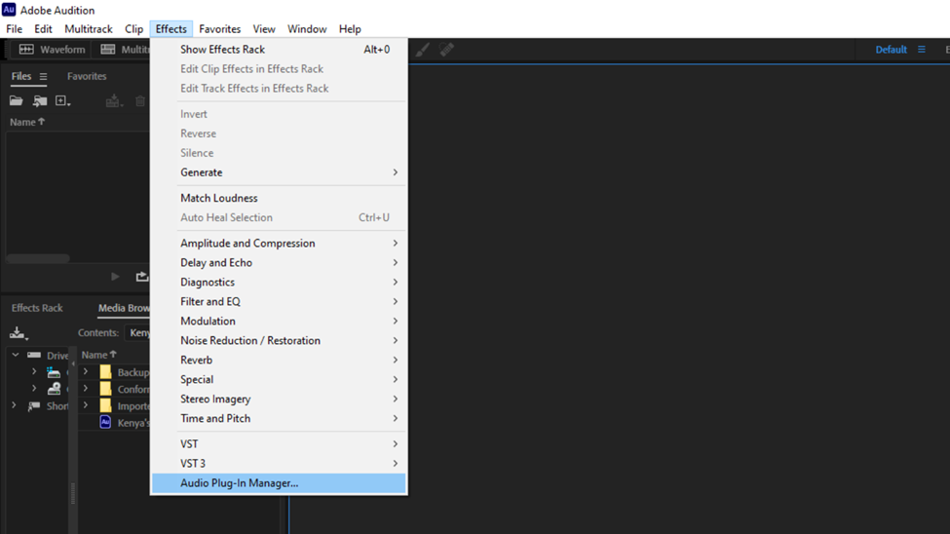Open the Stereo Imagery submenu
The width and height of the screenshot is (950, 534).
pos(279,399)
